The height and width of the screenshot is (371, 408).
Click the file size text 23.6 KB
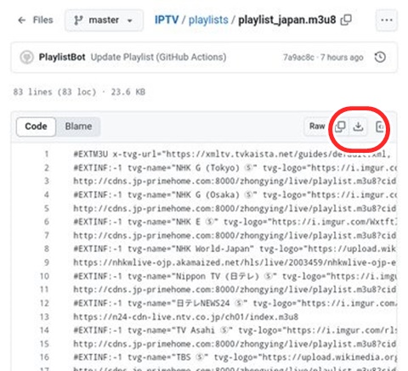pos(128,92)
